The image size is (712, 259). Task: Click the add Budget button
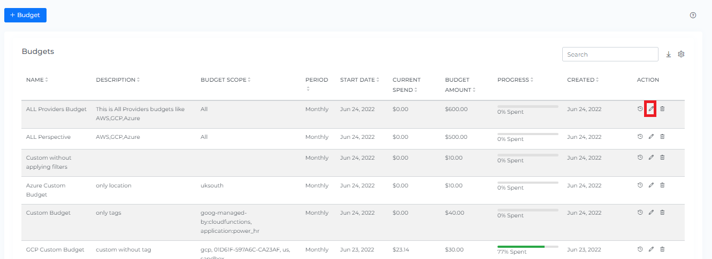(25, 15)
